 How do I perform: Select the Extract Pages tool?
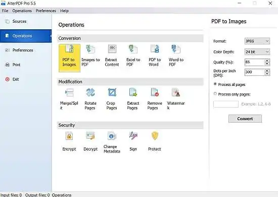[133, 99]
